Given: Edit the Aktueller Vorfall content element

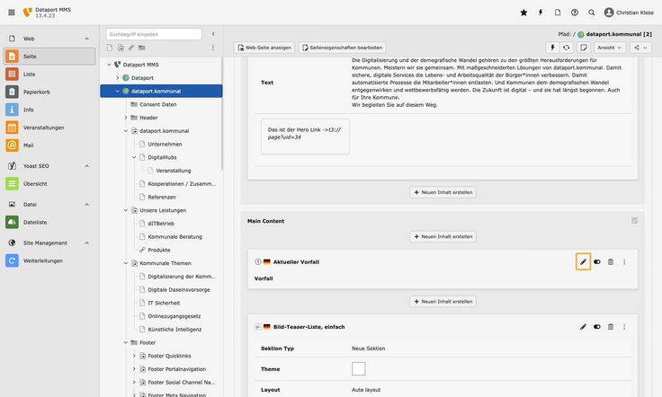Looking at the screenshot, I should (x=583, y=261).
